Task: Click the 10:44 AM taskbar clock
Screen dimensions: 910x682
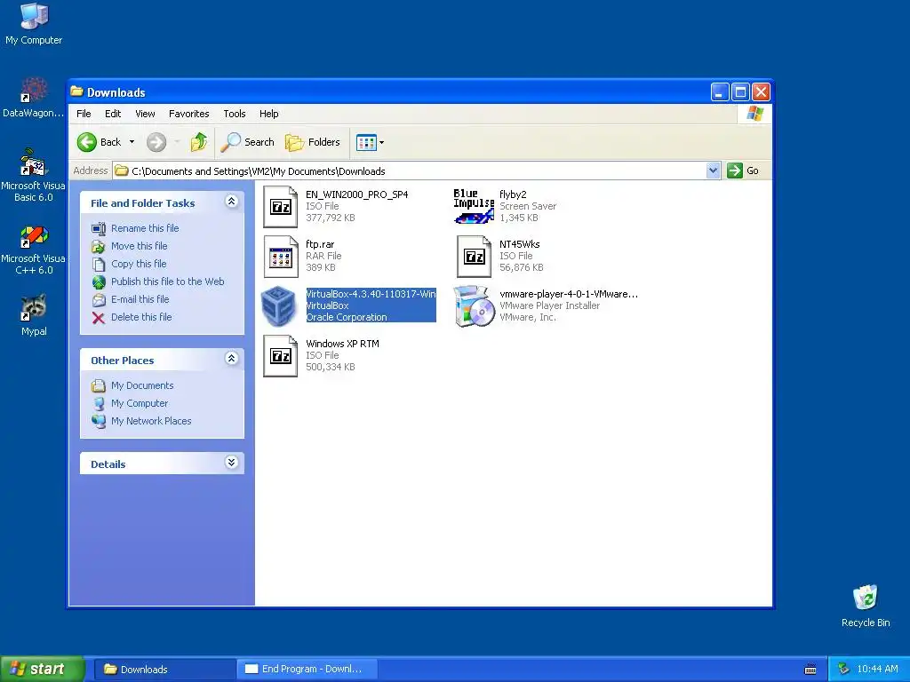Action: (877, 670)
